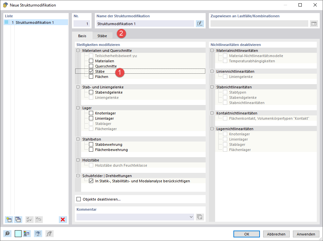Enable the Flächen checkbox
The width and height of the screenshot is (323, 241).
point(91,77)
